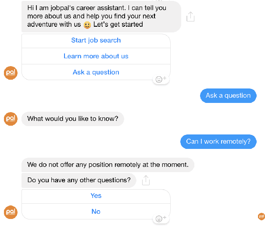The height and width of the screenshot is (240, 265).
Task: Click the pal avatar beside the Ask a question option
Action: (11, 73)
